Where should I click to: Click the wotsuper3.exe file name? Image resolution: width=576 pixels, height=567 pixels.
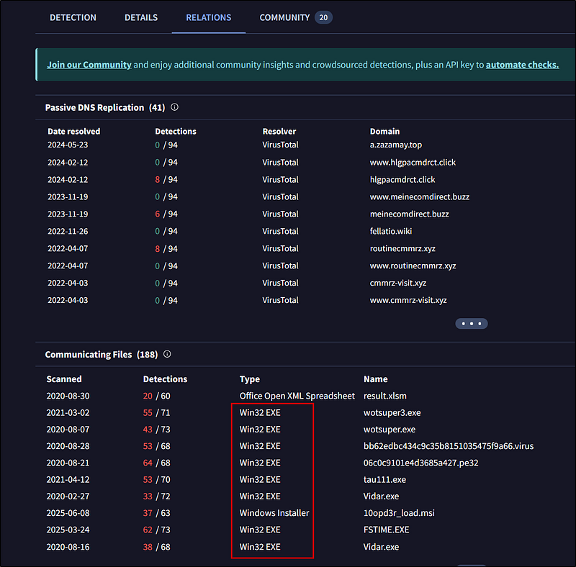(x=392, y=412)
